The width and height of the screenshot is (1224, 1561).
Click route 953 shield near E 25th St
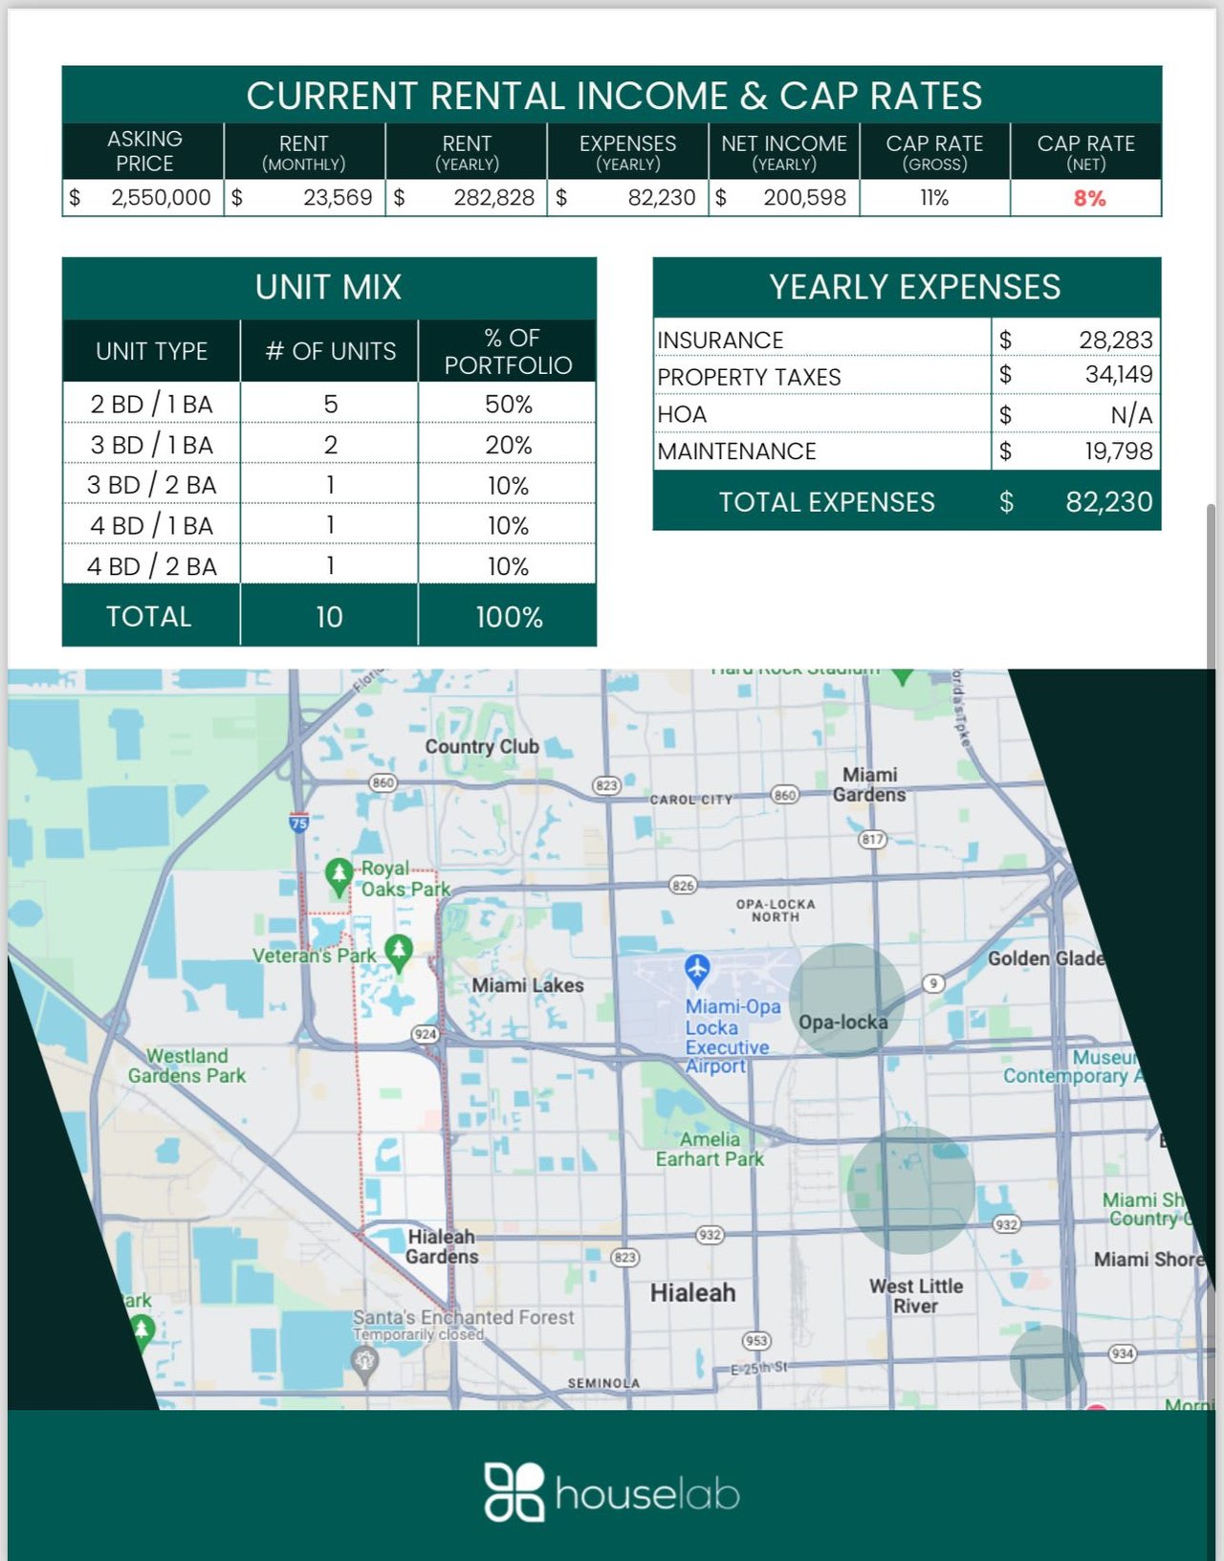click(756, 1341)
